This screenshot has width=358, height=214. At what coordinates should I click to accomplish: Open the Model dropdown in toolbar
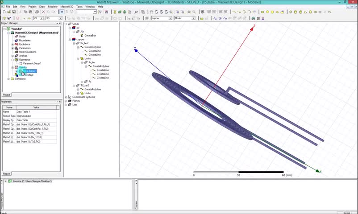pyautogui.click(x=193, y=18)
